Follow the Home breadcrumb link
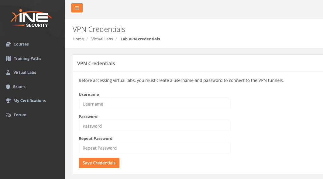The image size is (323, 179). 78,39
